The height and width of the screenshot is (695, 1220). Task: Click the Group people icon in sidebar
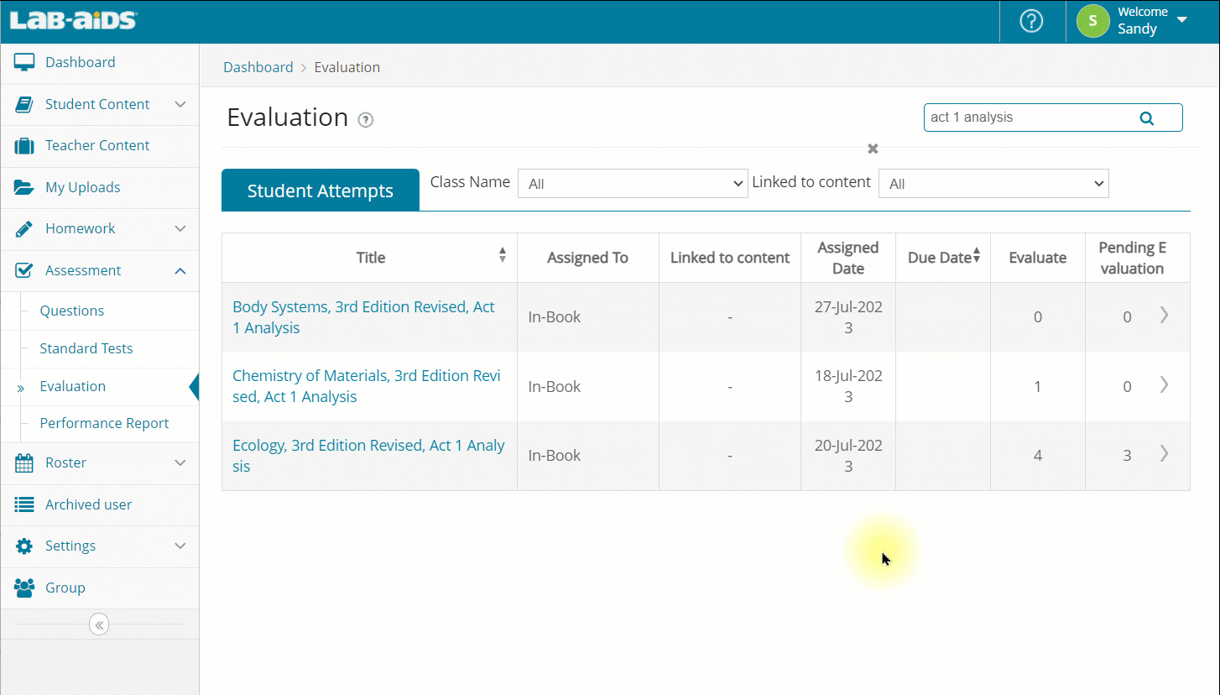pos(24,588)
